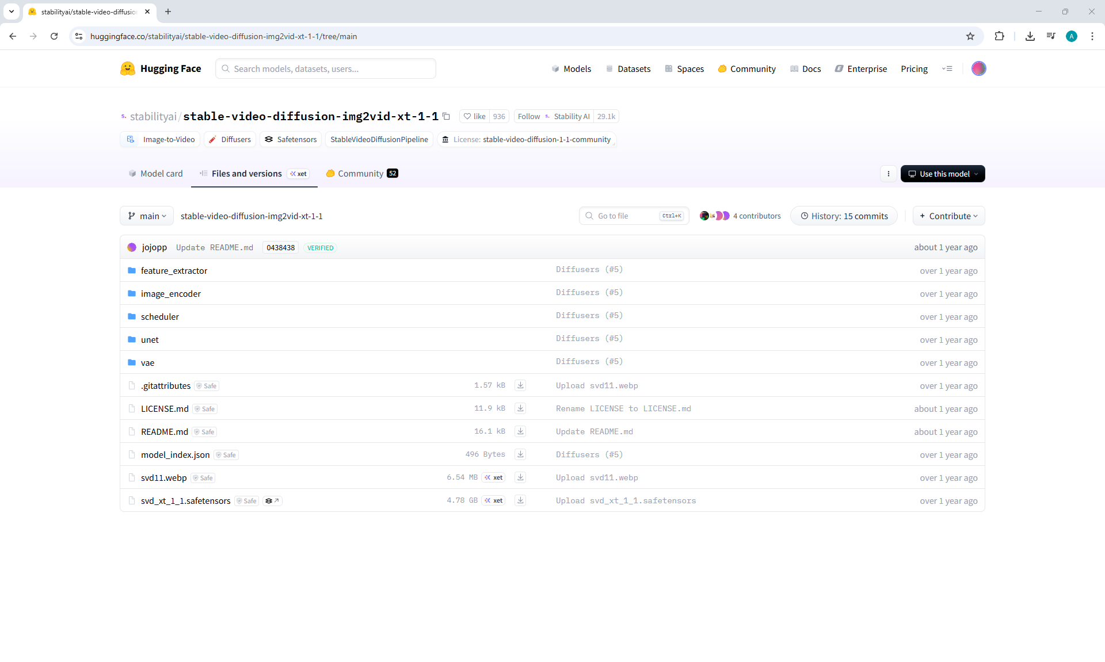Click the Hugging Face logo
This screenshot has width=1105, height=662.
point(161,68)
